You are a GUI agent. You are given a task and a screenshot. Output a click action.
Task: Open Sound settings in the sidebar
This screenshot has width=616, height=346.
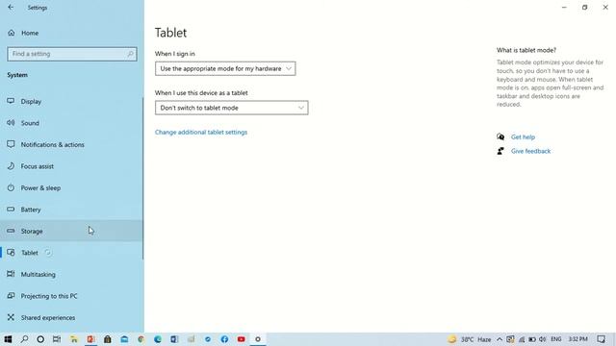(x=71, y=123)
